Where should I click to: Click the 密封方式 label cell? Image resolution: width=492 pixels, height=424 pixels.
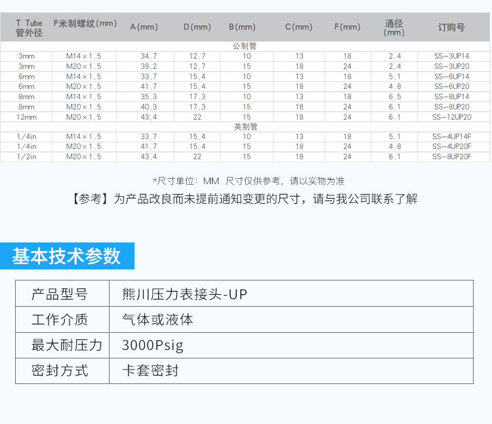pos(62,371)
